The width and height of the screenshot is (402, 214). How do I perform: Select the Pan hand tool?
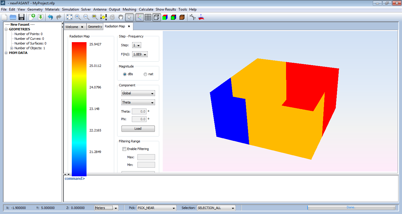(x=121, y=17)
